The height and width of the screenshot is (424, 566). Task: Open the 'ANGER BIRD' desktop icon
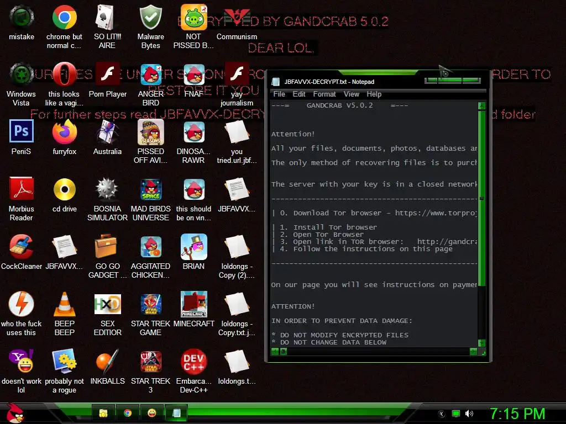click(150, 75)
